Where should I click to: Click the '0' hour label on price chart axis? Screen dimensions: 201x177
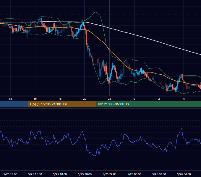coord(134,99)
